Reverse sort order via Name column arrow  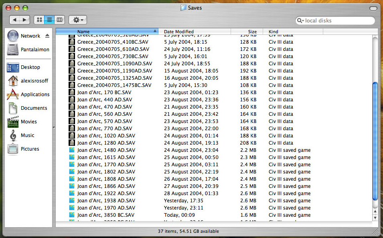[155, 31]
